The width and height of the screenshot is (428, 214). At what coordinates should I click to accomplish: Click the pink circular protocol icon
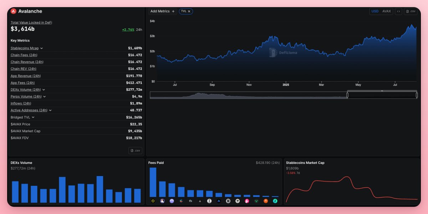(x=247, y=201)
